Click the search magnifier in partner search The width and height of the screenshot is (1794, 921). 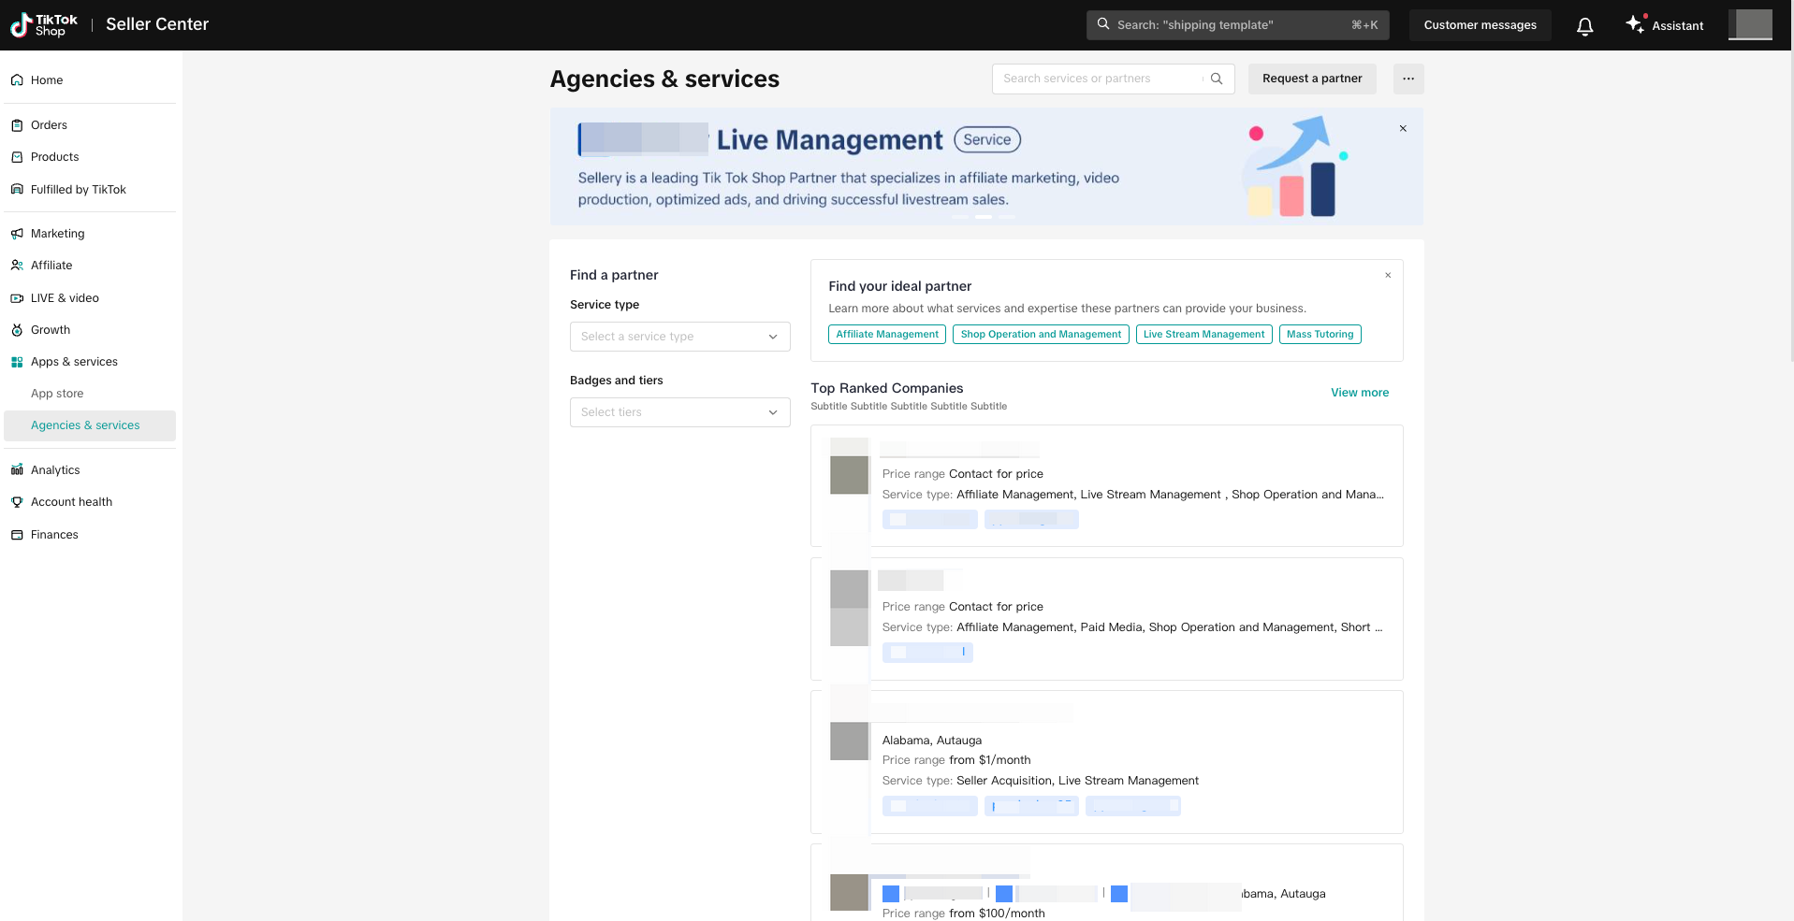[x=1217, y=79]
